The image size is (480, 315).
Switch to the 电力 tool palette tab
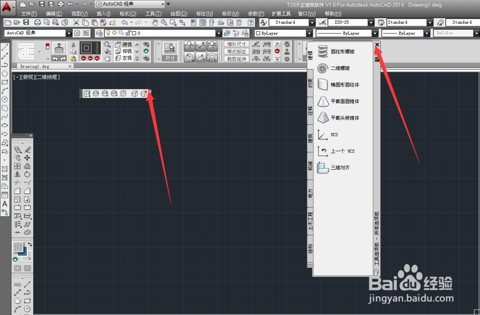[x=311, y=193]
